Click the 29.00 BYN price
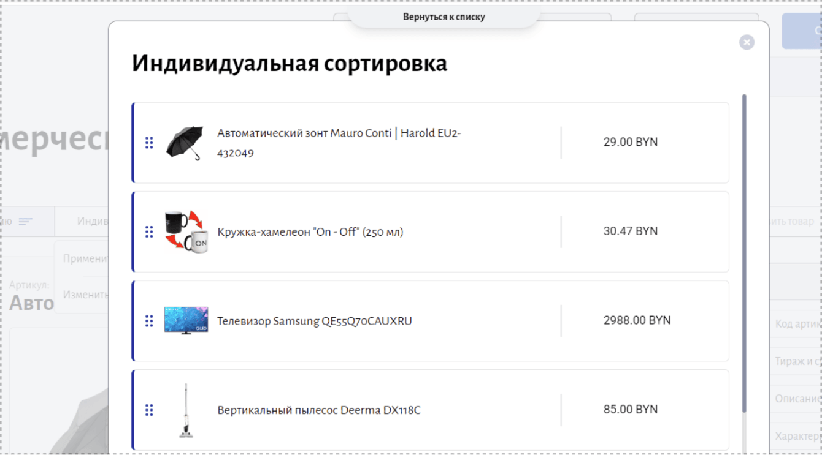Viewport: 822px width, 455px height. click(631, 142)
